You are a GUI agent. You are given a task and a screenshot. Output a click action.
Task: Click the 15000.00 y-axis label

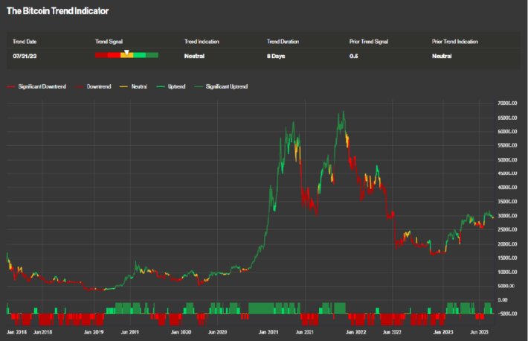(507, 258)
